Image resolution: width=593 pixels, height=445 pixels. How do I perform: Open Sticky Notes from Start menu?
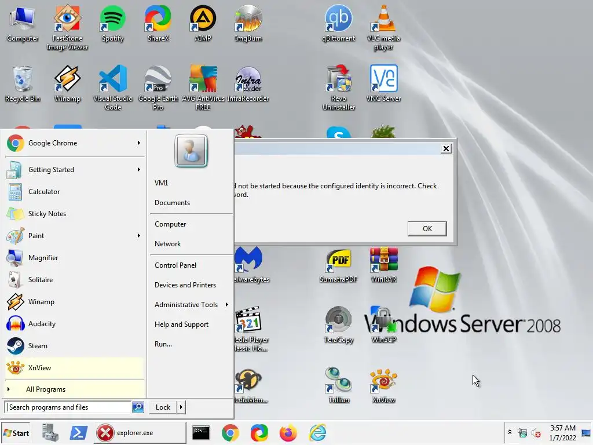(75, 214)
